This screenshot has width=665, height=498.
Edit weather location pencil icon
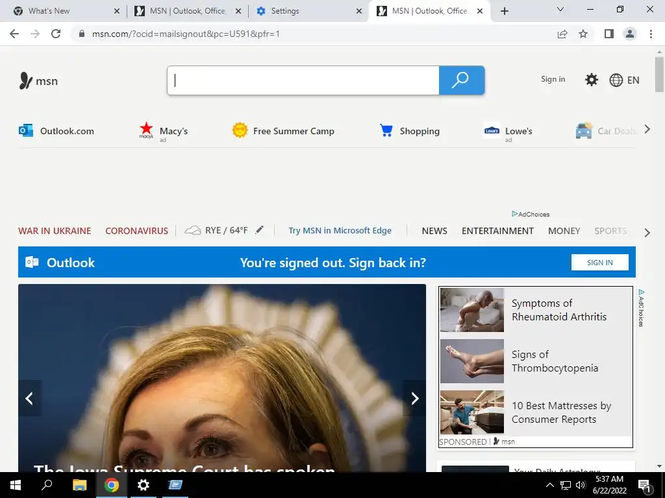(x=260, y=230)
